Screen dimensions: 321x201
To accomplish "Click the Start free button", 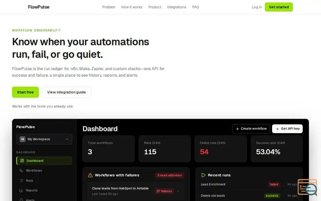I will [x=25, y=92].
